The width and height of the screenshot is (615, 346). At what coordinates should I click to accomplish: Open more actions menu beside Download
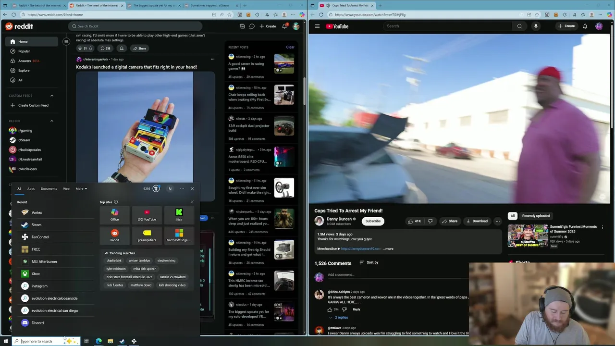pos(498,221)
